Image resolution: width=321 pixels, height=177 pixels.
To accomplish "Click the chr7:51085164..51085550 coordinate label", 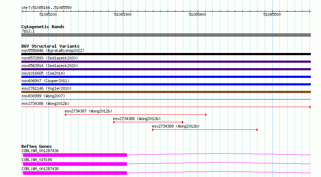I will pyautogui.click(x=47, y=8).
